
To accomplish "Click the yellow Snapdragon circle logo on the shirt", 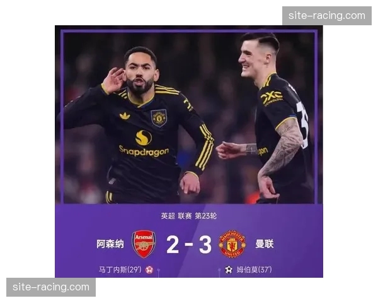I will (144, 138).
